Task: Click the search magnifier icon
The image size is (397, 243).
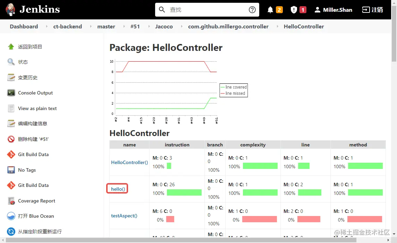Action: (162, 10)
